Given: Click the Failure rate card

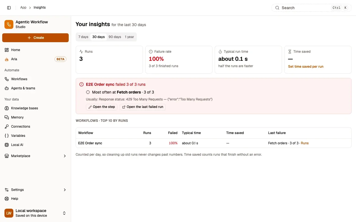Looking at the screenshot, I should (179, 60).
